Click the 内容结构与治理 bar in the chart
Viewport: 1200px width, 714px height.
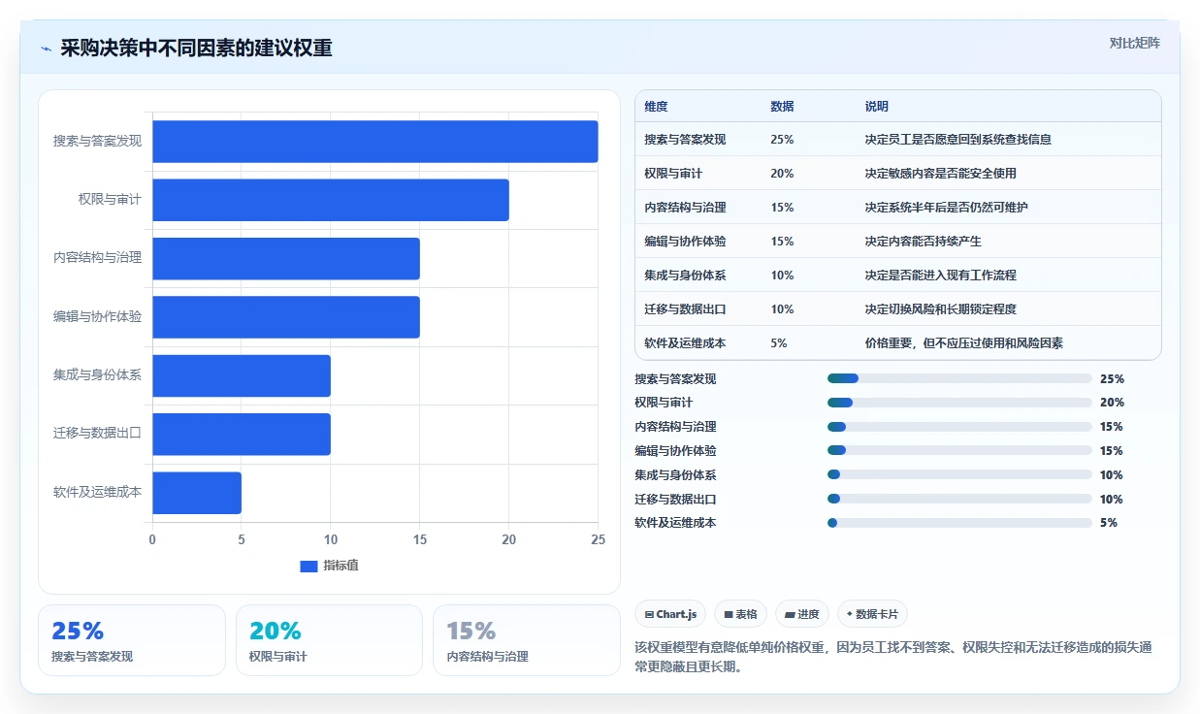[286, 258]
